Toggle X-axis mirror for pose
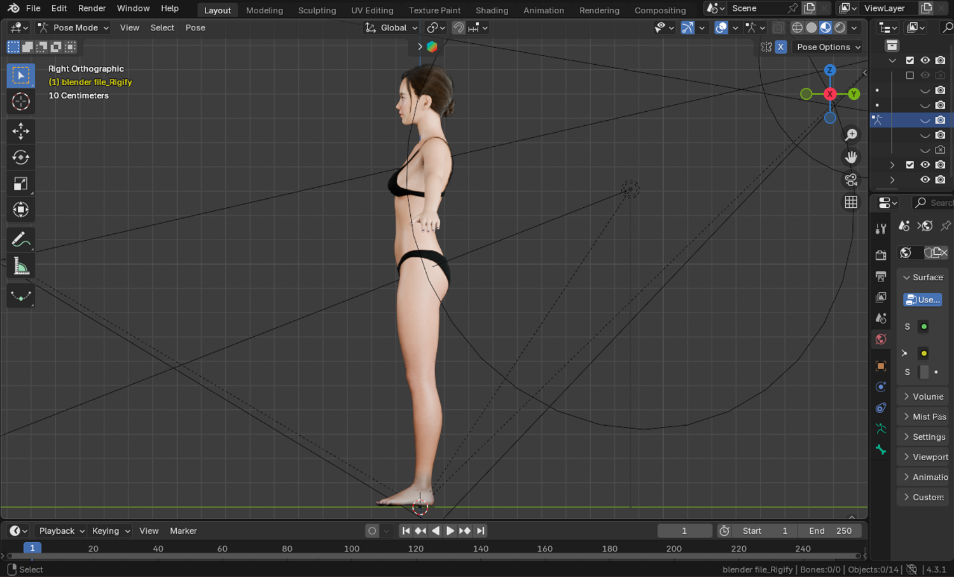 (x=781, y=47)
